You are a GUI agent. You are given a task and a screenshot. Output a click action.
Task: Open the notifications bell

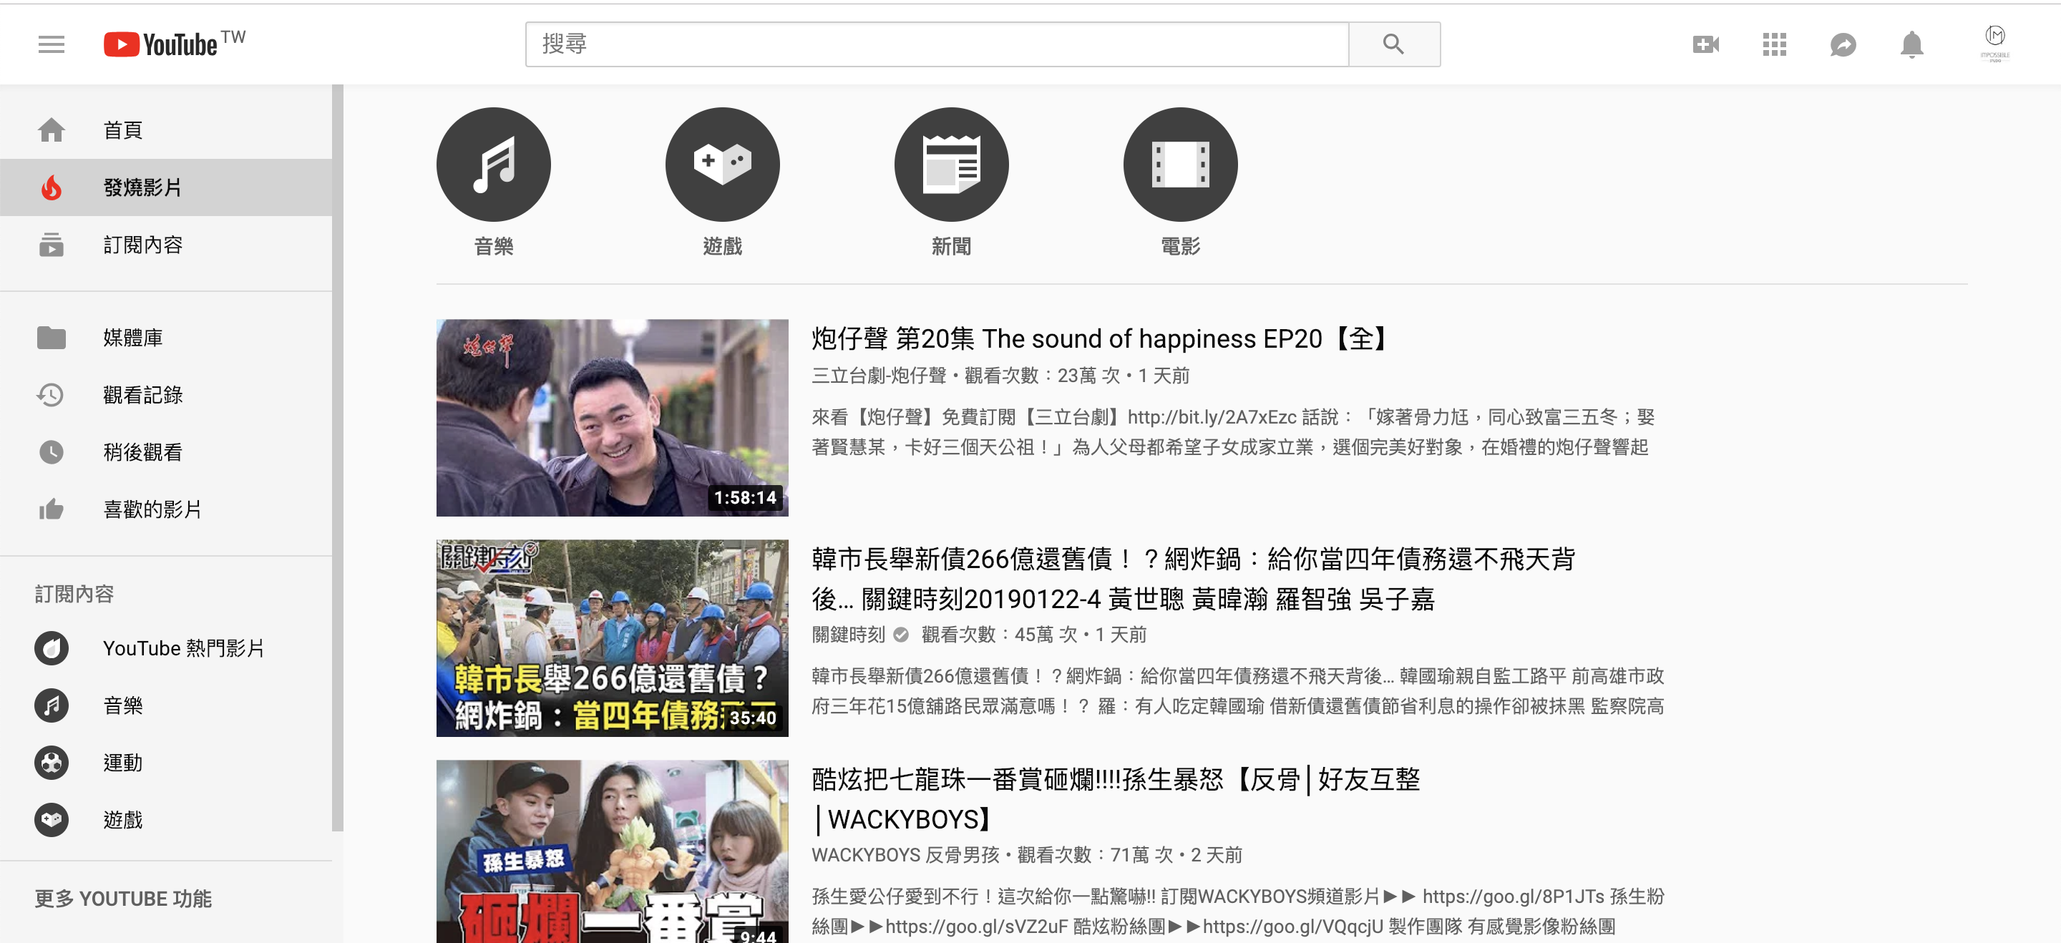click(x=1912, y=45)
